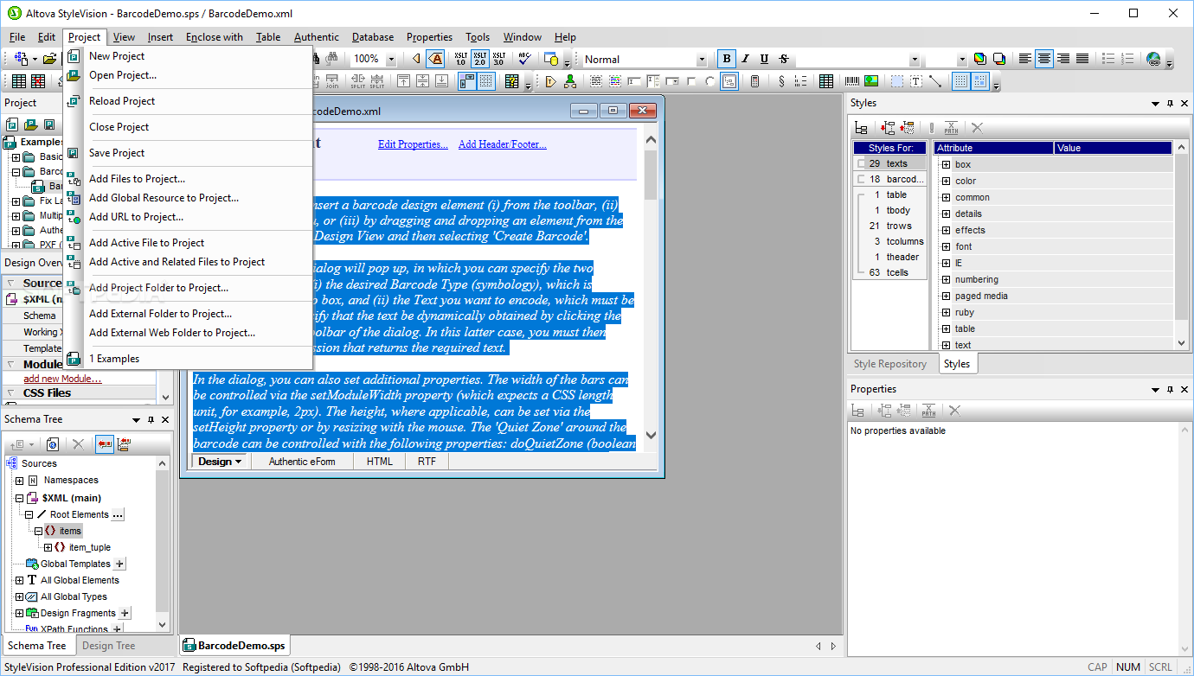Collapse the $XML (main) node
The height and width of the screenshot is (676, 1194).
[19, 498]
